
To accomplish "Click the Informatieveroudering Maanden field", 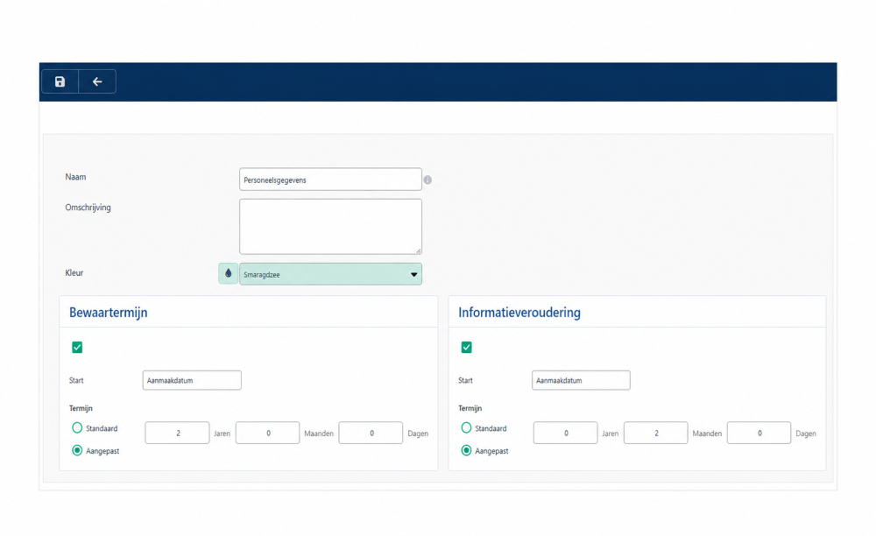I will click(656, 433).
